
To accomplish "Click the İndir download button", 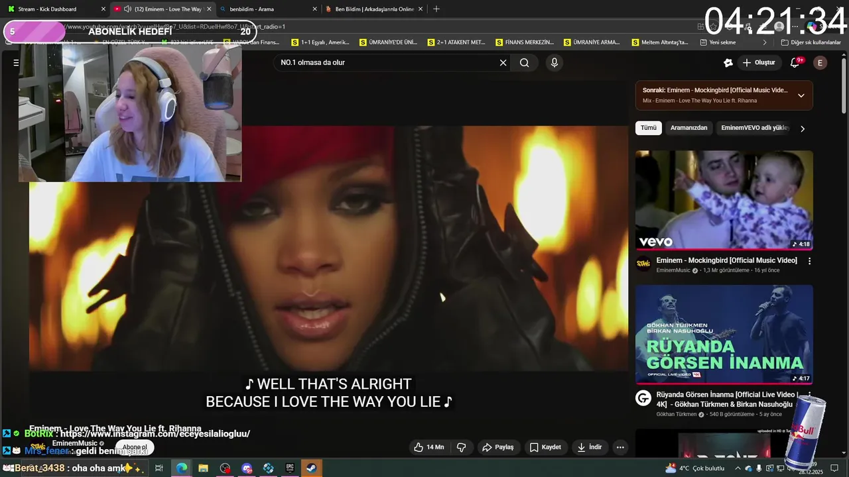I will coord(590,447).
